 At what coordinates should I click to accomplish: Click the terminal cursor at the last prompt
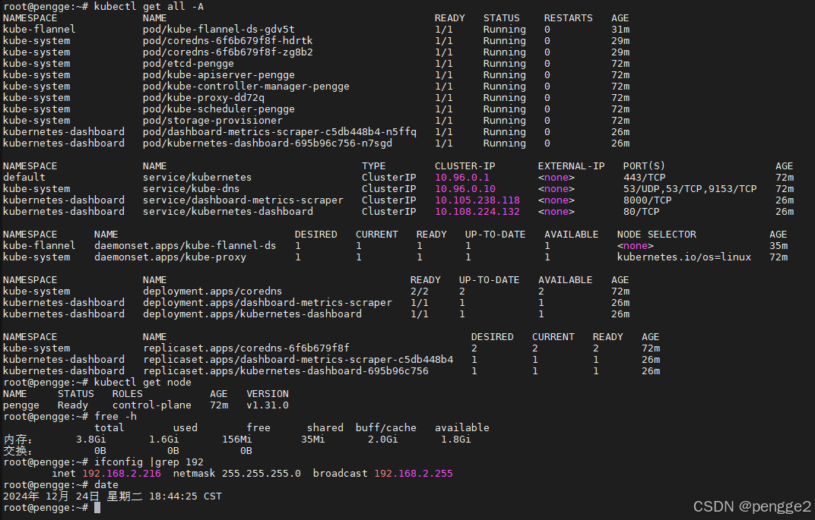pos(97,509)
